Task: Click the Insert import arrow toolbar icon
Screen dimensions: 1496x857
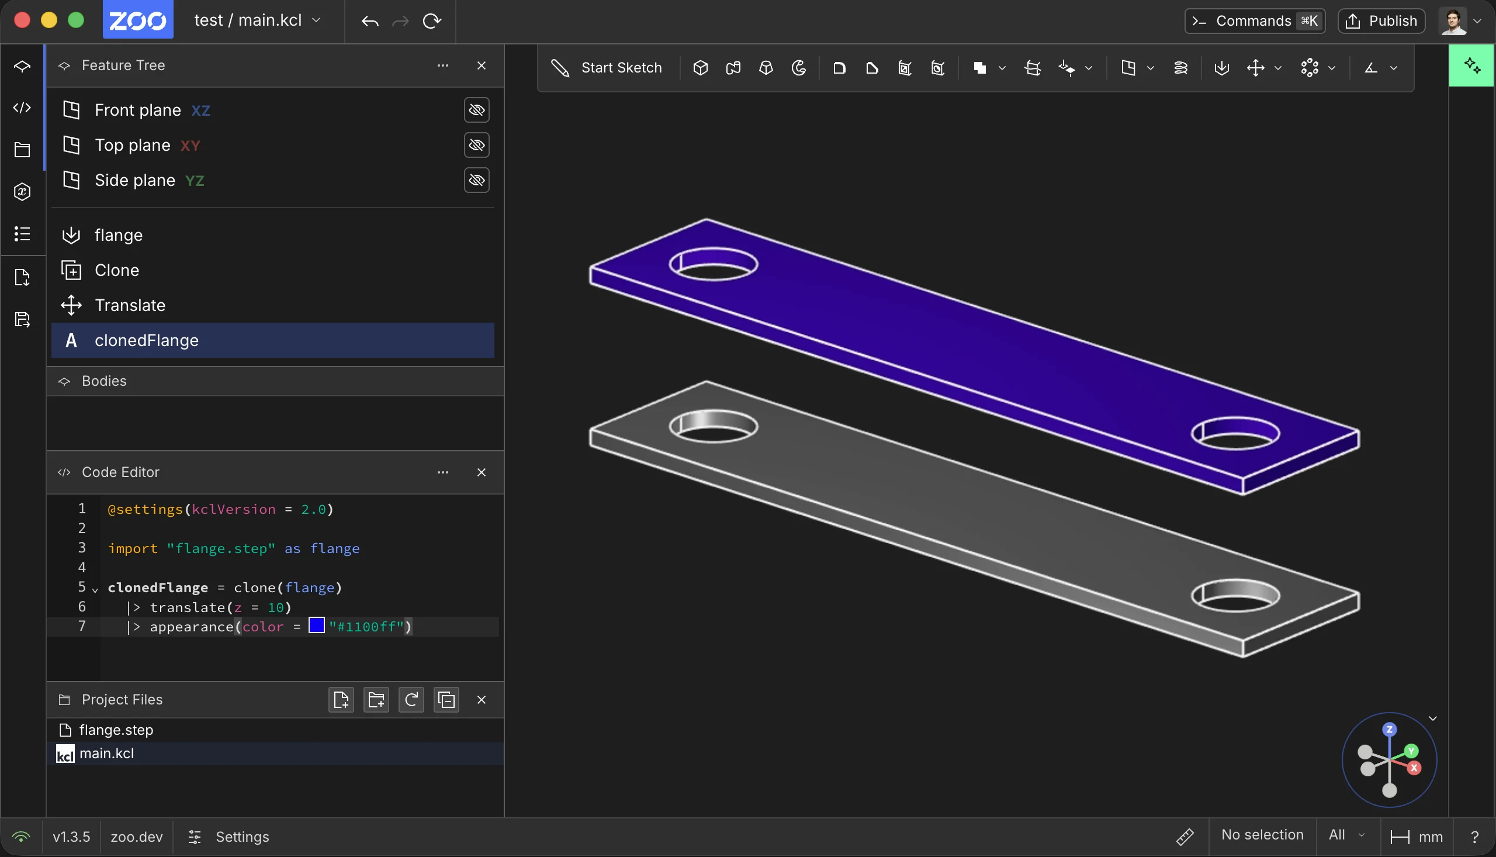Action: tap(1222, 68)
